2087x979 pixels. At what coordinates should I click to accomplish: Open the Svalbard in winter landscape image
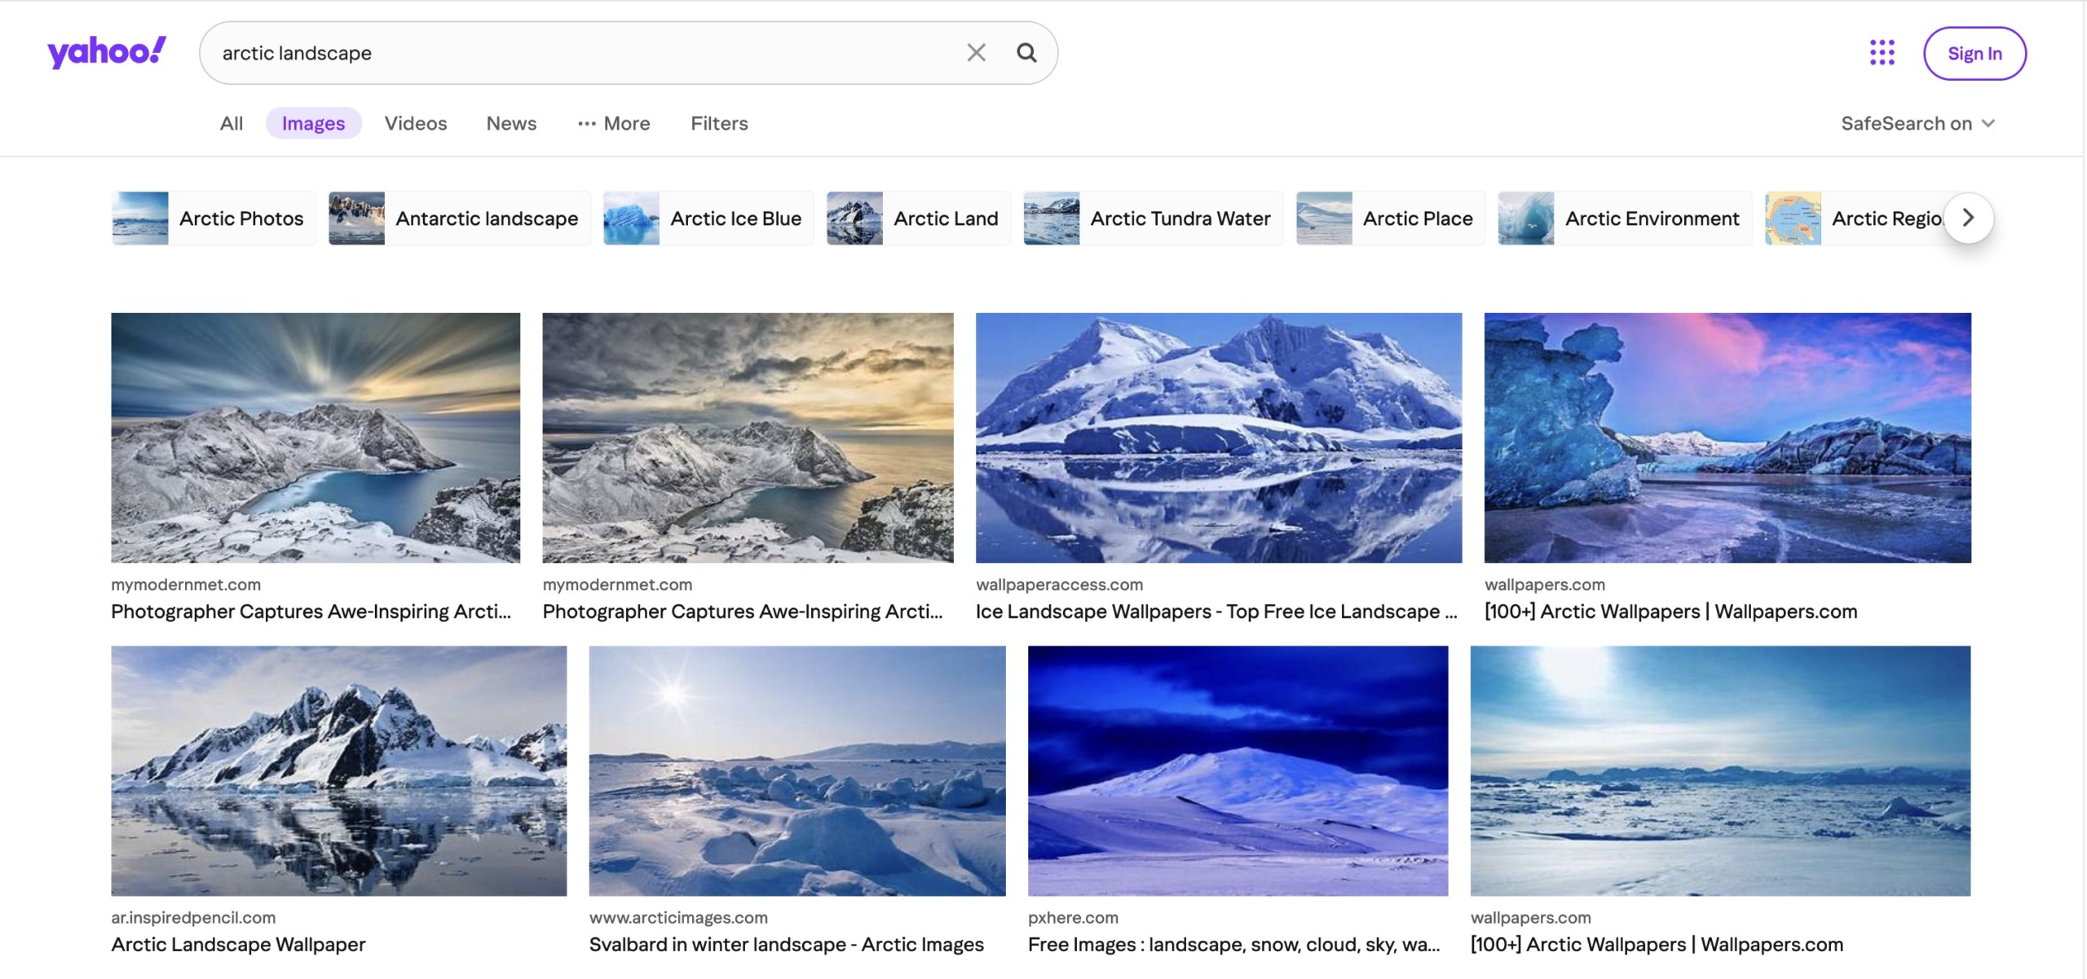pyautogui.click(x=796, y=770)
